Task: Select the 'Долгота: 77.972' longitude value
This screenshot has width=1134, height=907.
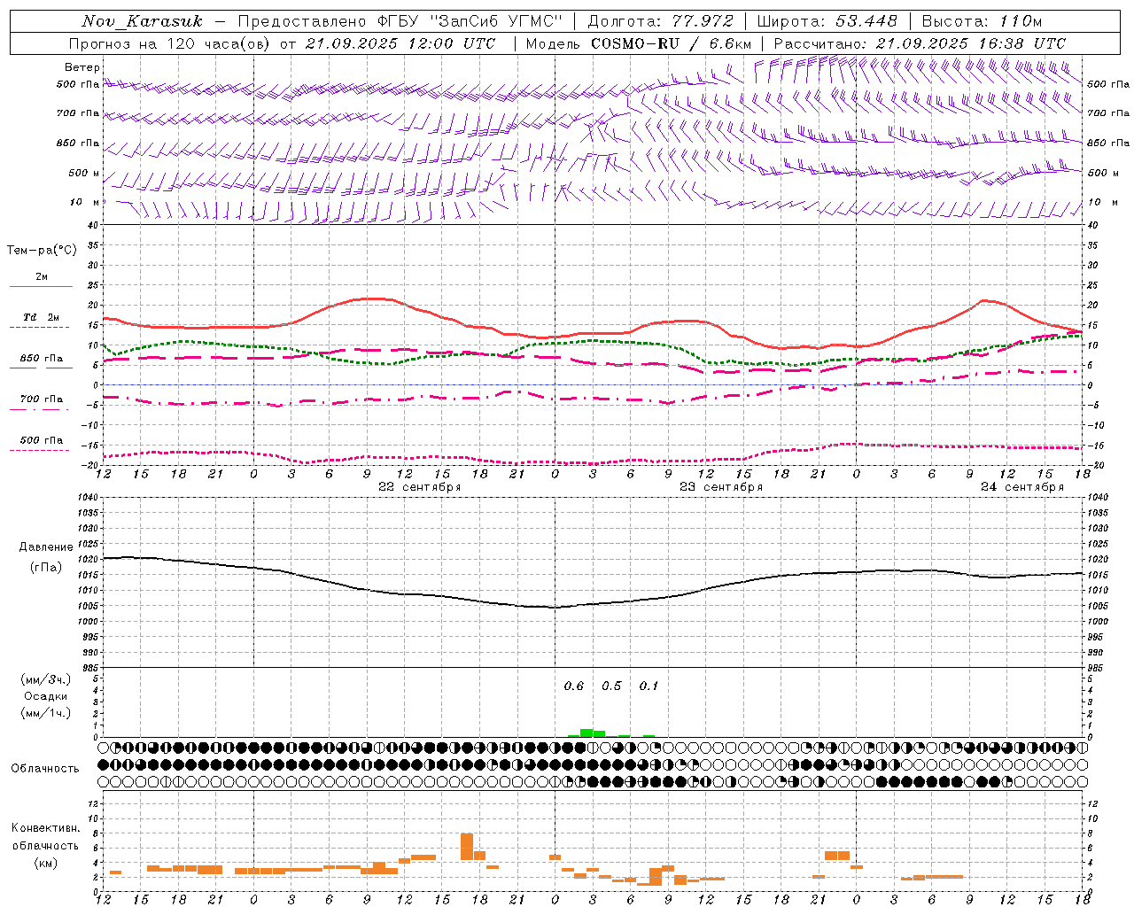Action: pyautogui.click(x=660, y=21)
